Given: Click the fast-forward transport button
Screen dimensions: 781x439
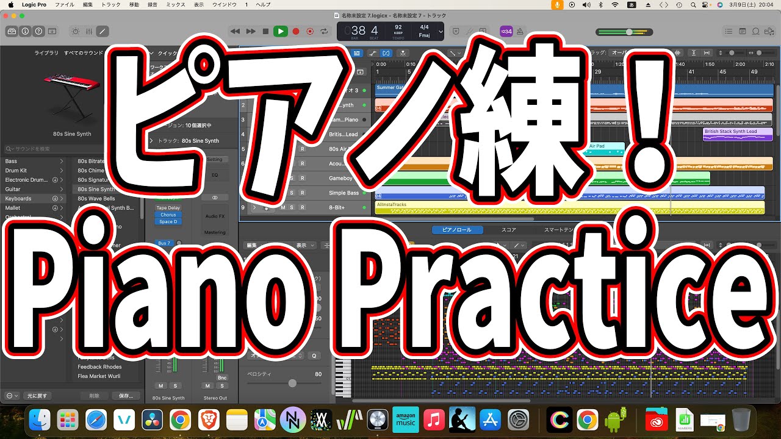Looking at the screenshot, I should [250, 31].
